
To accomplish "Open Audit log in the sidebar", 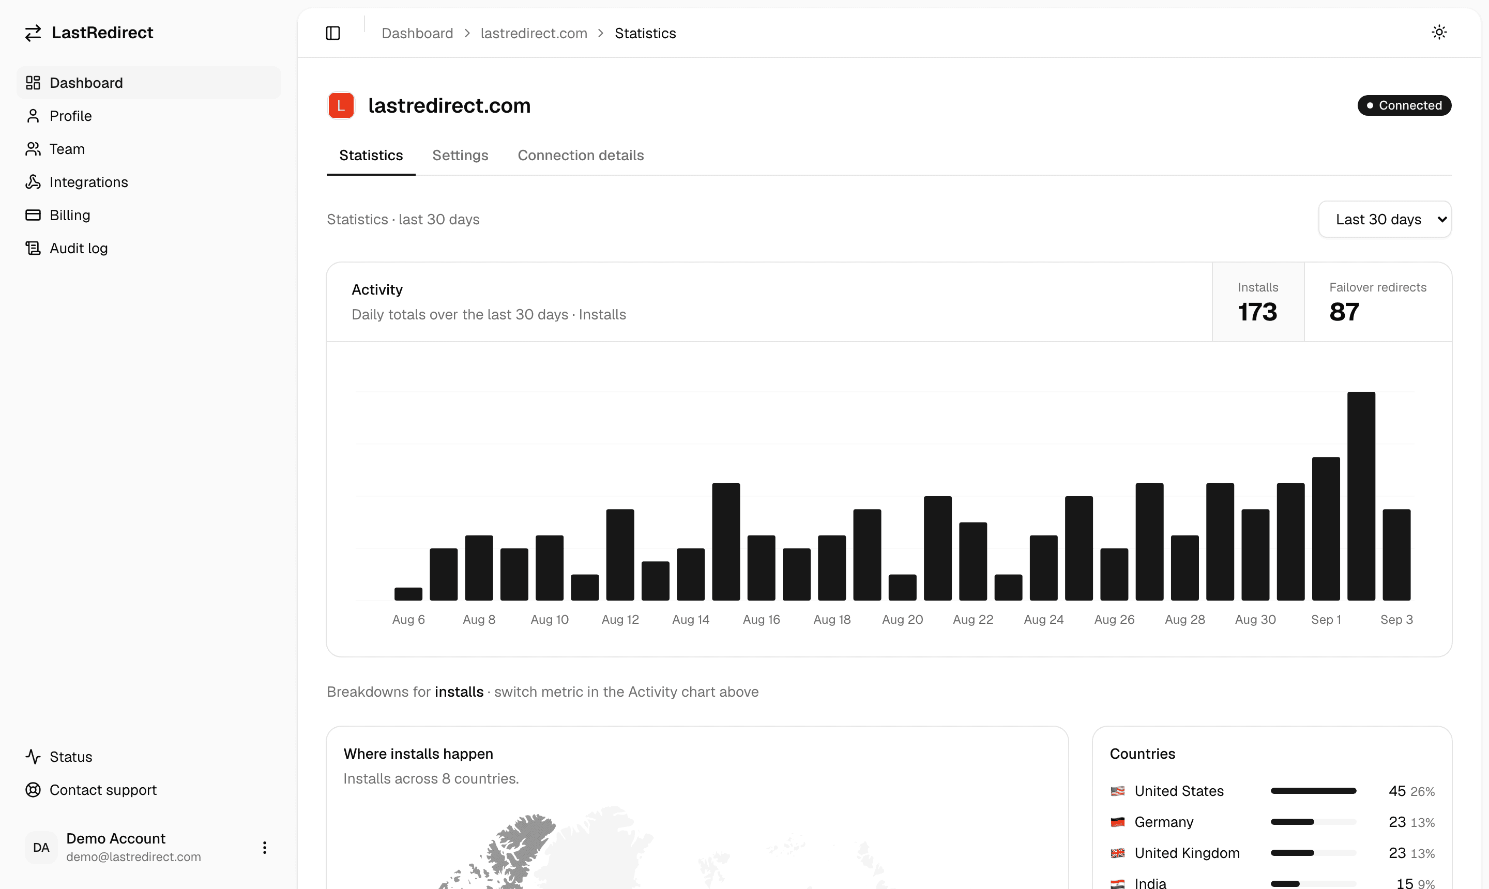I will 148,248.
